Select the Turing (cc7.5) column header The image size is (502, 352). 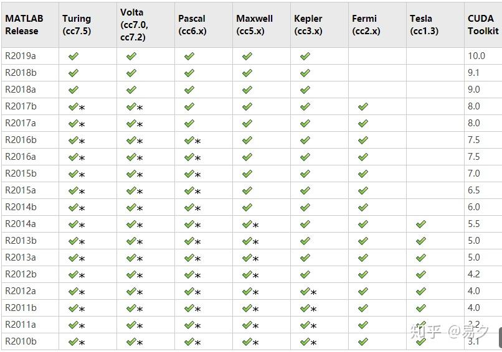tap(77, 25)
